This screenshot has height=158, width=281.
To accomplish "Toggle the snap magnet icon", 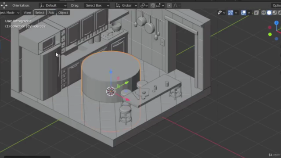I will [x=153, y=6].
